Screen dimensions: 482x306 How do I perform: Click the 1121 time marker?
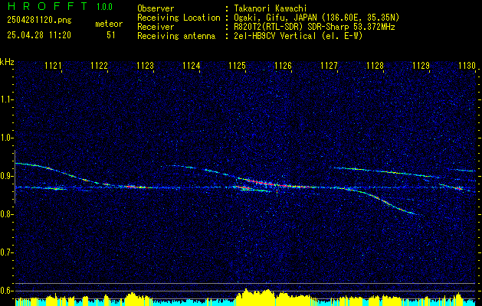tap(53, 65)
